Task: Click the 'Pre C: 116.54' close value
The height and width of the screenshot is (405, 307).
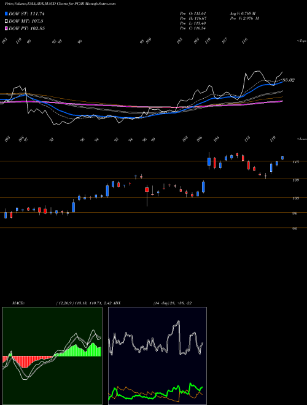Action: point(193,28)
